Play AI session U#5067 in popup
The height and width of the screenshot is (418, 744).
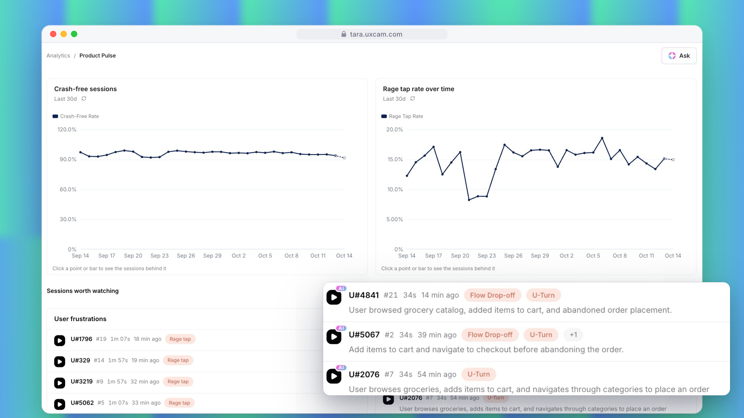(334, 337)
